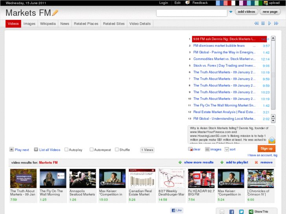286x214 pixels.
Task: Open the Wikipedia tab
Action: tap(48, 24)
